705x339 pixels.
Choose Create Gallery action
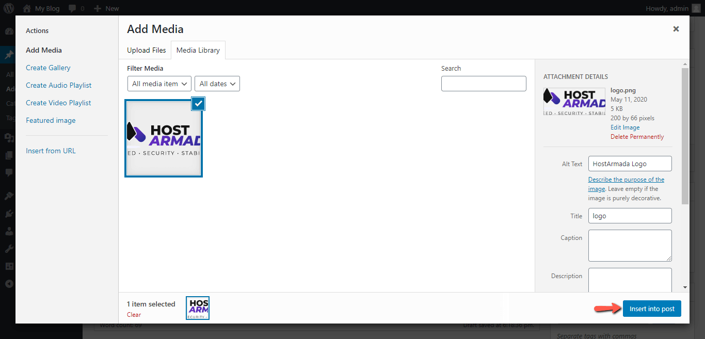[x=48, y=68]
